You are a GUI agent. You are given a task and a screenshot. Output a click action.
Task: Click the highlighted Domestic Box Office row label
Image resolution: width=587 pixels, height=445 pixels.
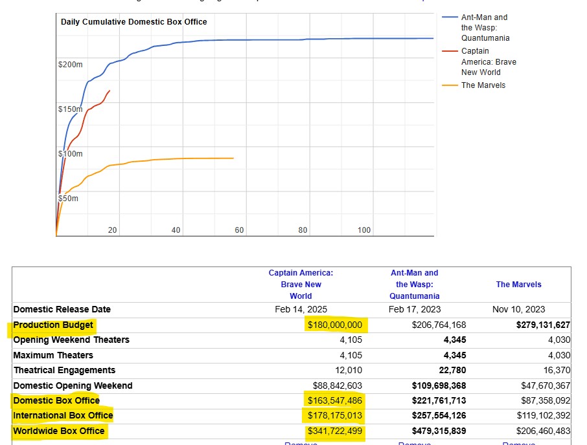[x=56, y=400]
